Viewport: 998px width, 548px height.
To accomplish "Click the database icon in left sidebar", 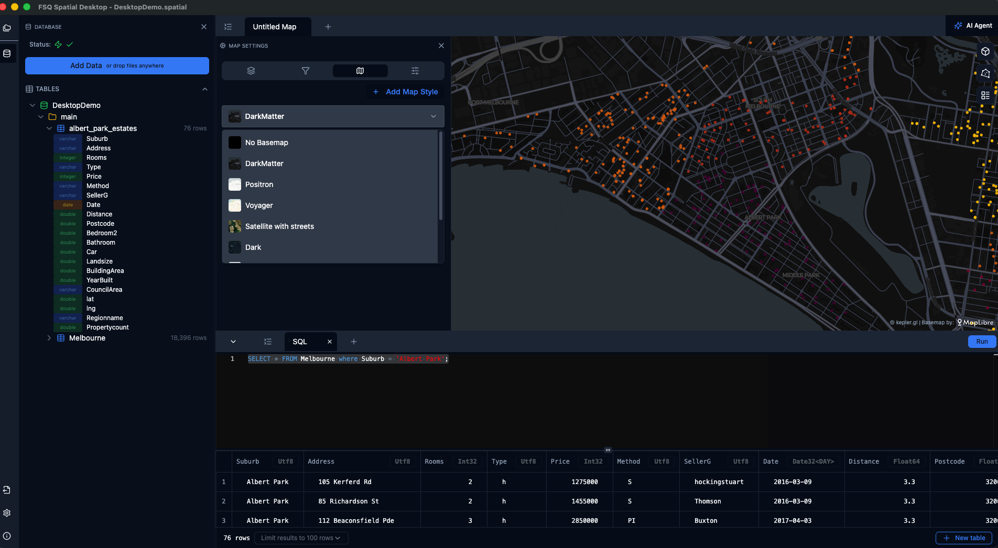I will point(7,53).
